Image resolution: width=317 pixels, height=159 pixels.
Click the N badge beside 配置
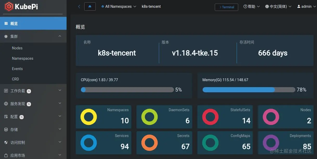22,117
